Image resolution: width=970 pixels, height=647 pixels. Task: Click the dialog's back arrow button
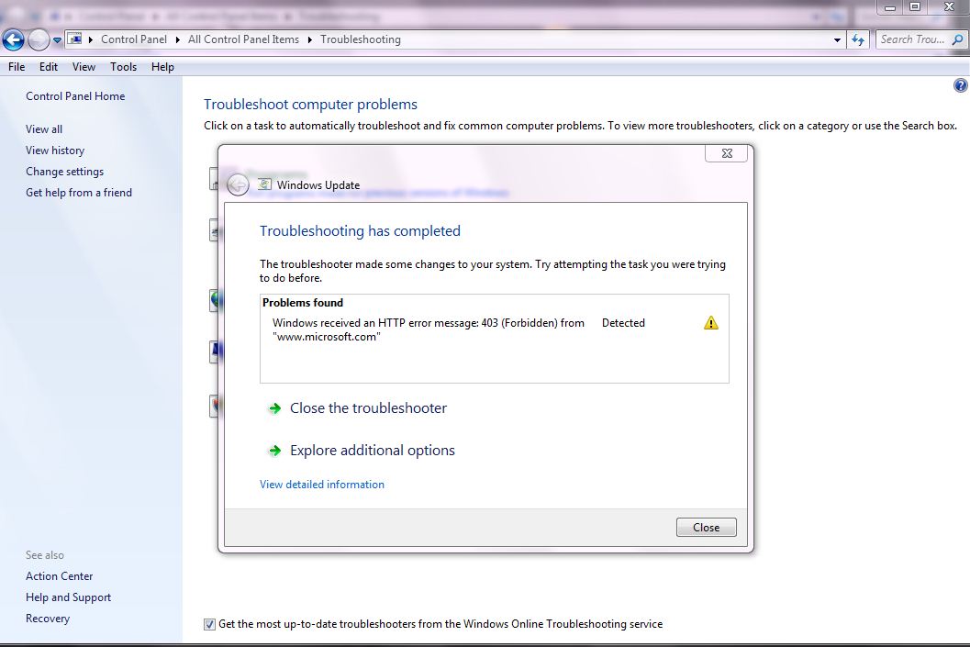click(x=239, y=185)
